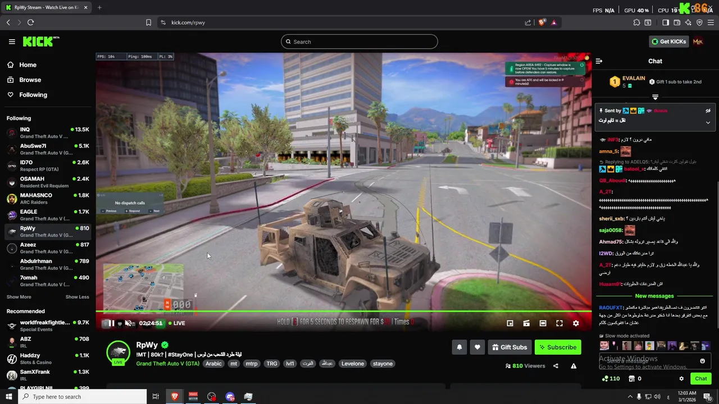Viewport: 719px width, 404px height.
Task: Select the RpWy Stream browser tab
Action: pyautogui.click(x=47, y=7)
